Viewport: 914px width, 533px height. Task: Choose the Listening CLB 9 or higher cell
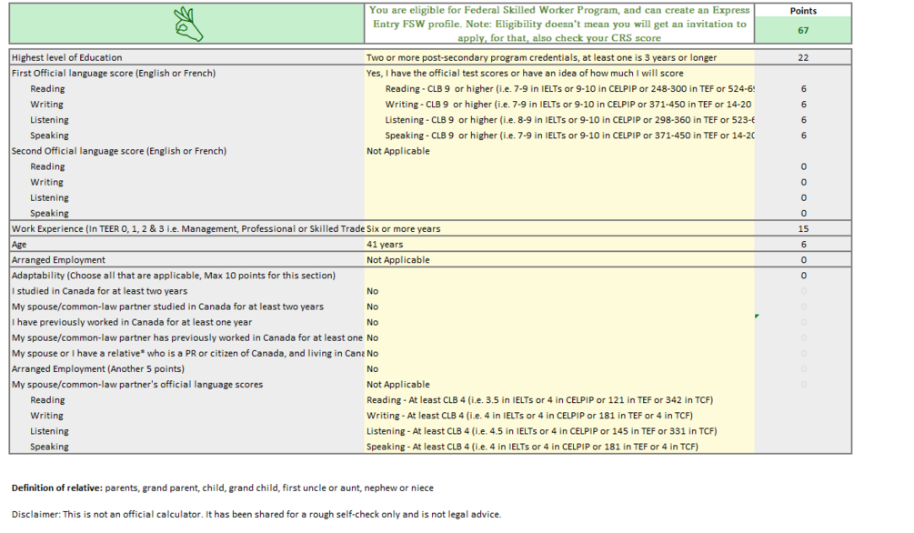559,119
